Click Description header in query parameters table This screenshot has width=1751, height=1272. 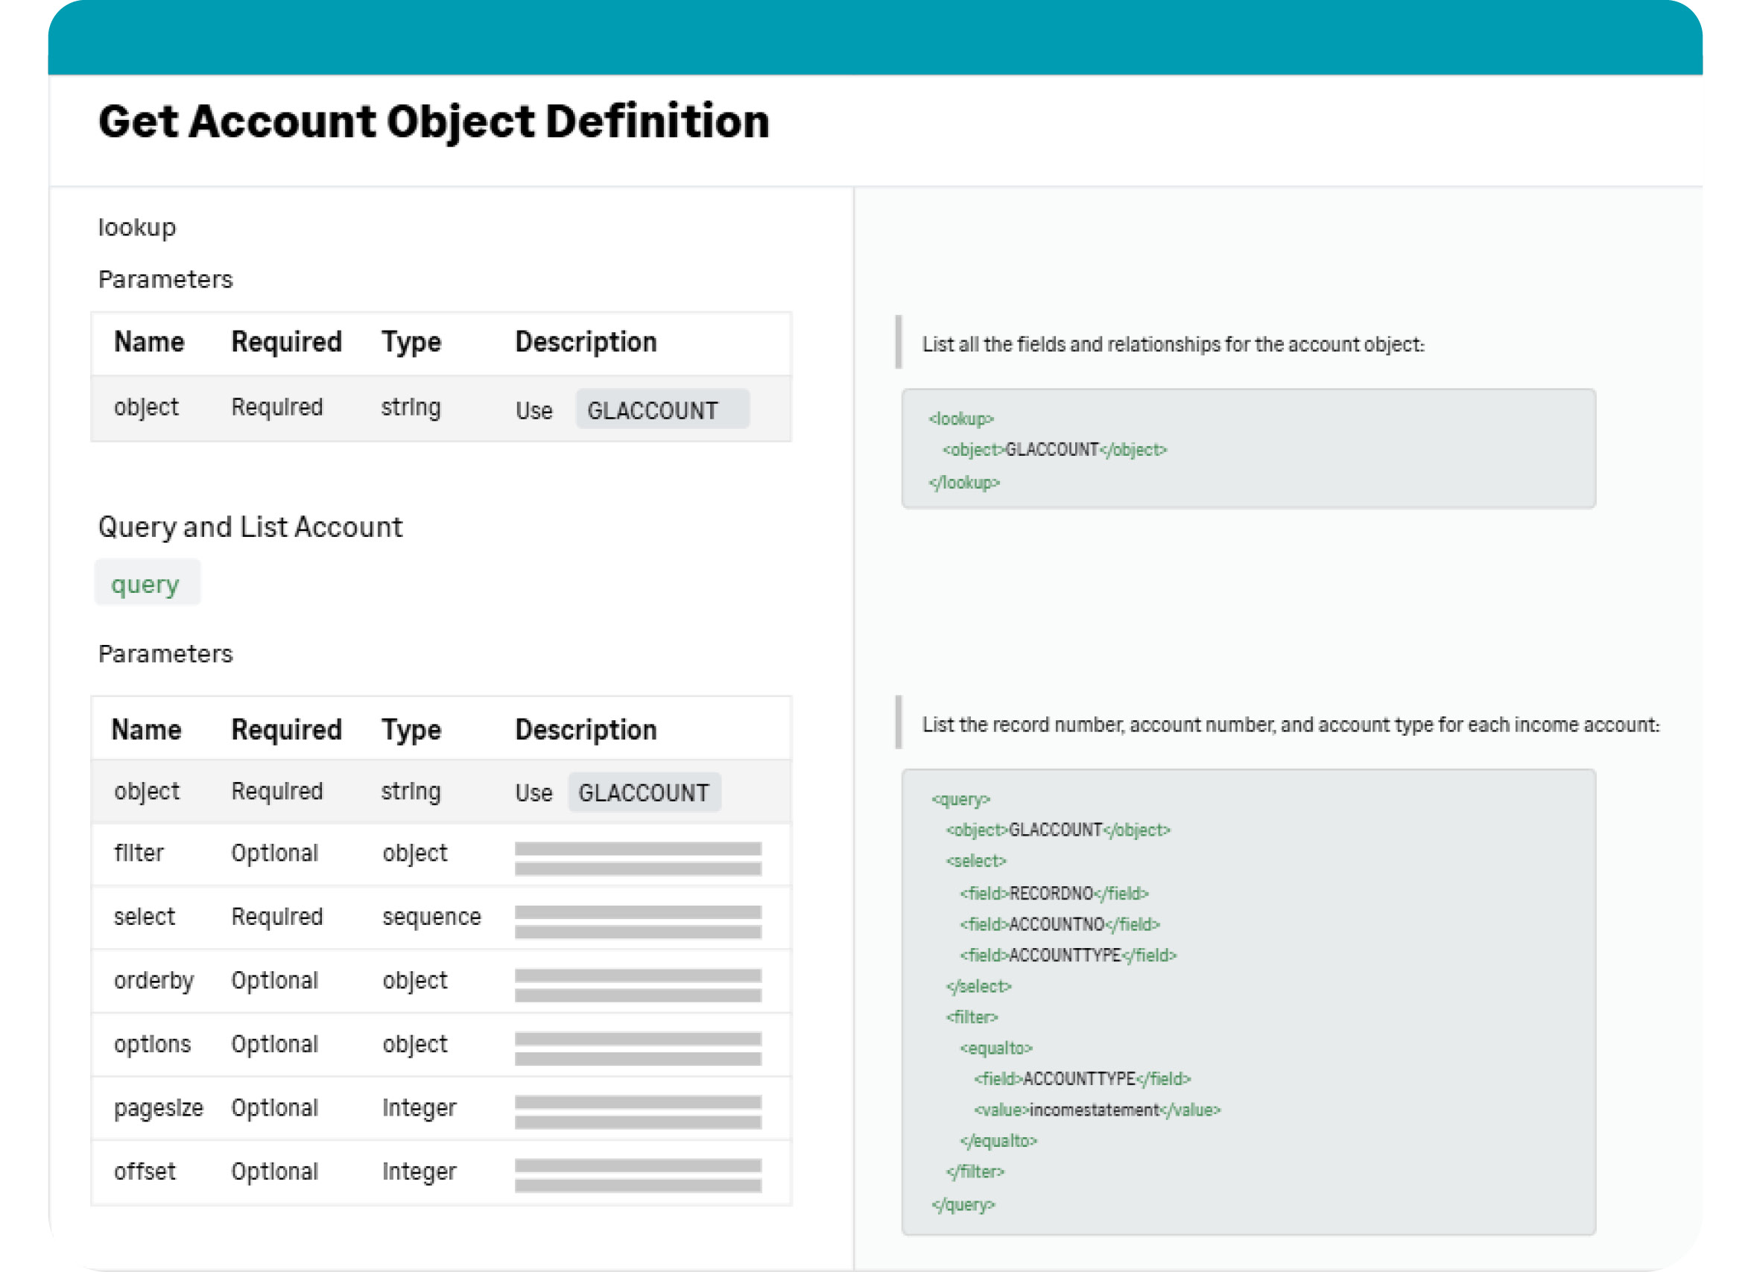(585, 730)
